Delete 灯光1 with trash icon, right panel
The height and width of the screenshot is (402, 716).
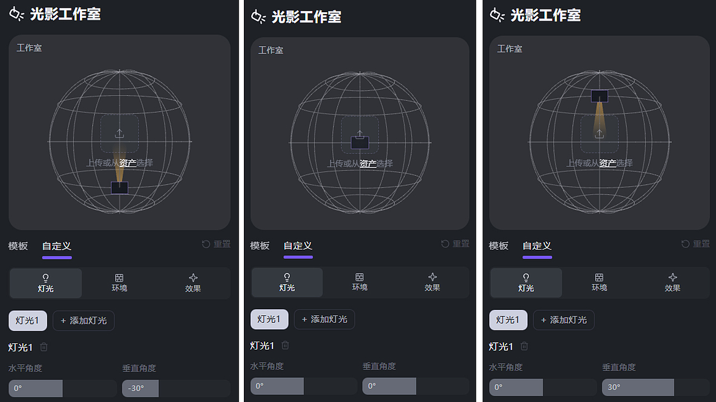pyautogui.click(x=524, y=346)
